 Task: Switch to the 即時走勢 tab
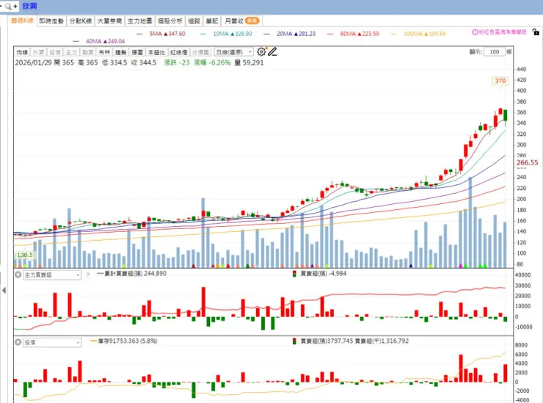point(51,21)
